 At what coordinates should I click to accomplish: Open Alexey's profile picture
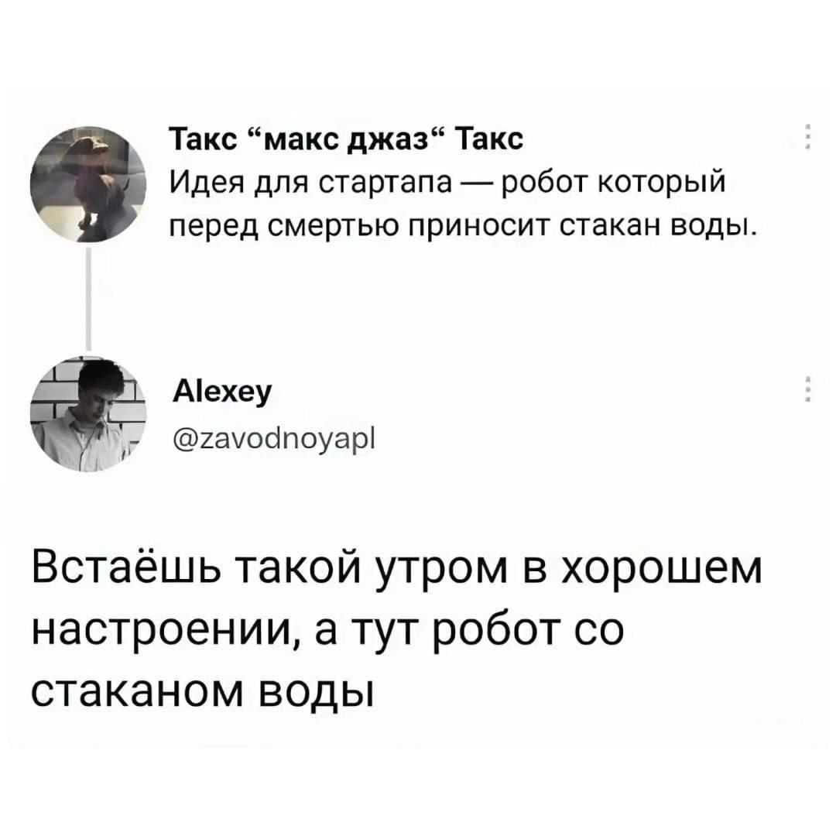point(88,414)
